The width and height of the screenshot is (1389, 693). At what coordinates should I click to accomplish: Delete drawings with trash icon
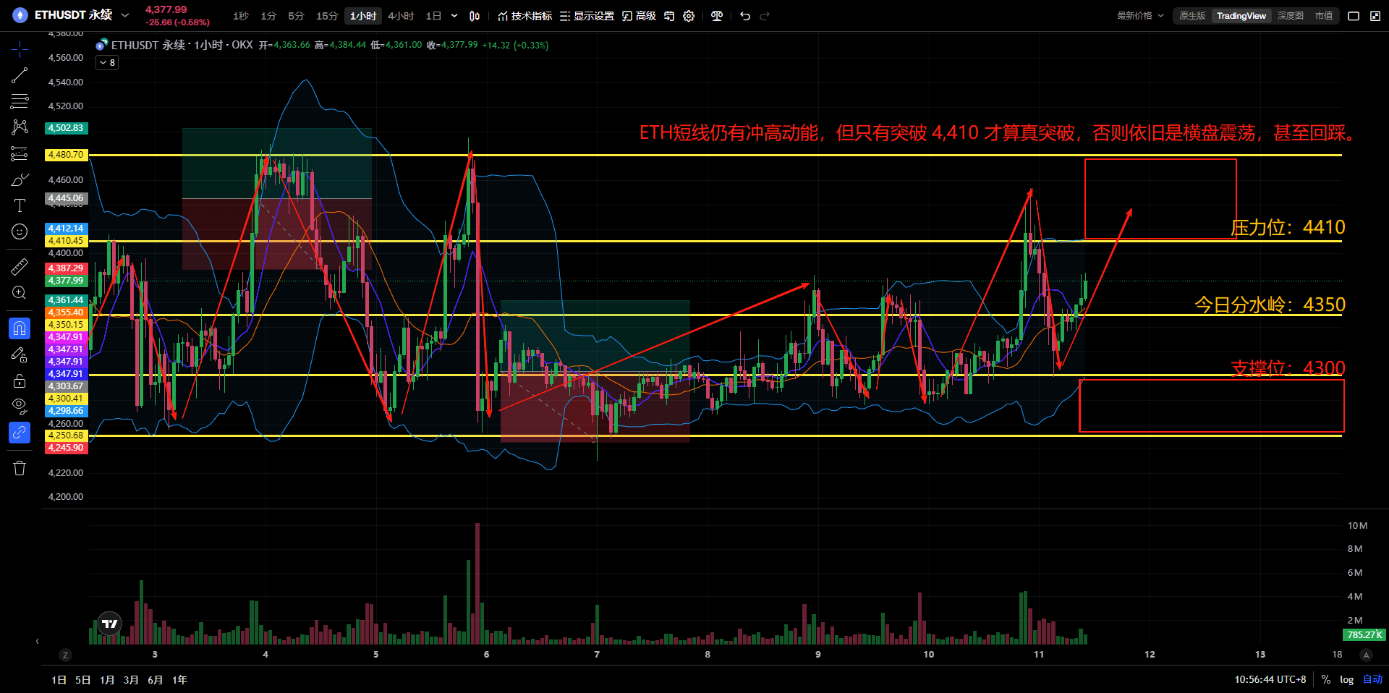20,468
